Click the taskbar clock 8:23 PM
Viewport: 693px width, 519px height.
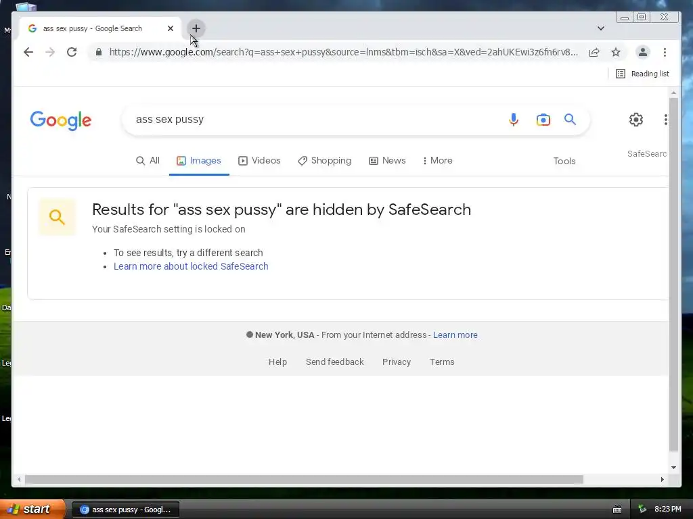pos(668,510)
